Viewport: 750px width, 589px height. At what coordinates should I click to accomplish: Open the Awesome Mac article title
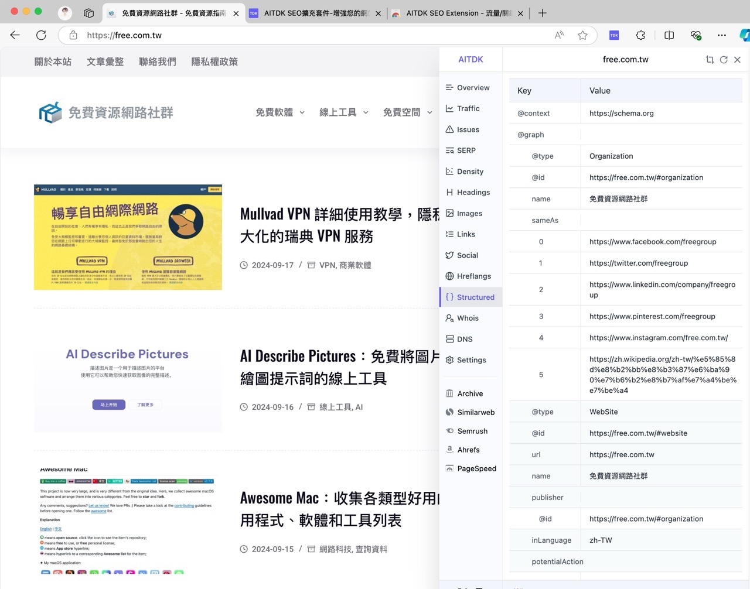pos(339,509)
